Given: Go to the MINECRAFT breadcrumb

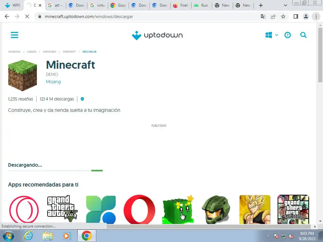Looking at the screenshot, I should tap(69, 52).
